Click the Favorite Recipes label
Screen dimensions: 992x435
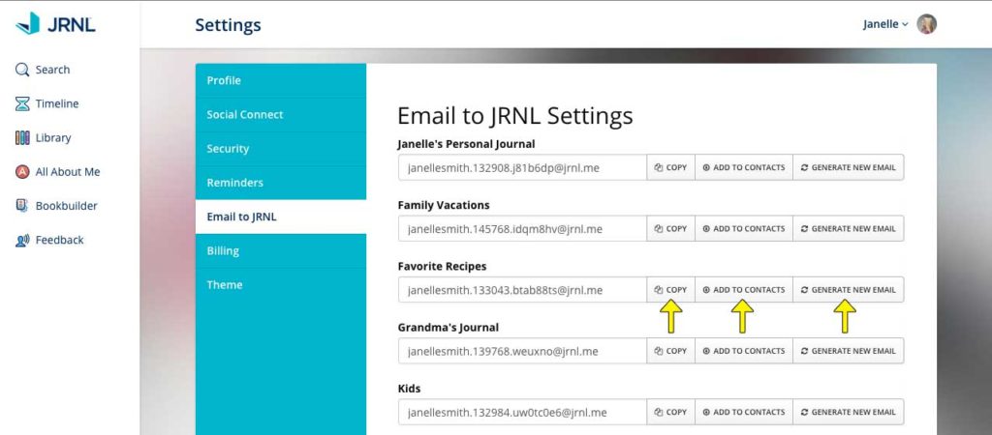tap(442, 267)
